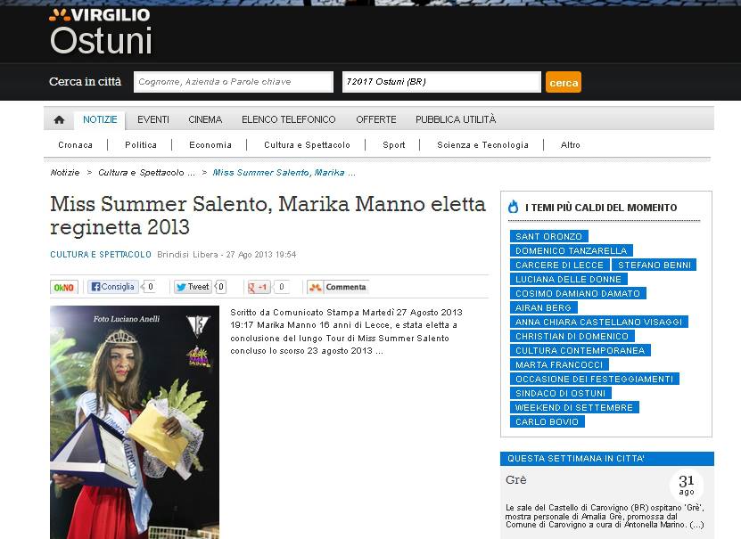The width and height of the screenshot is (741, 539).
Task: Open the Eventi tab
Action: pos(153,119)
